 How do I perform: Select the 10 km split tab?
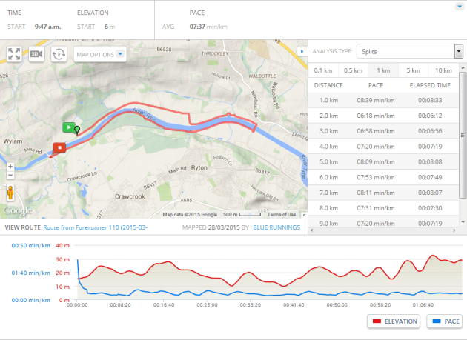pos(443,70)
